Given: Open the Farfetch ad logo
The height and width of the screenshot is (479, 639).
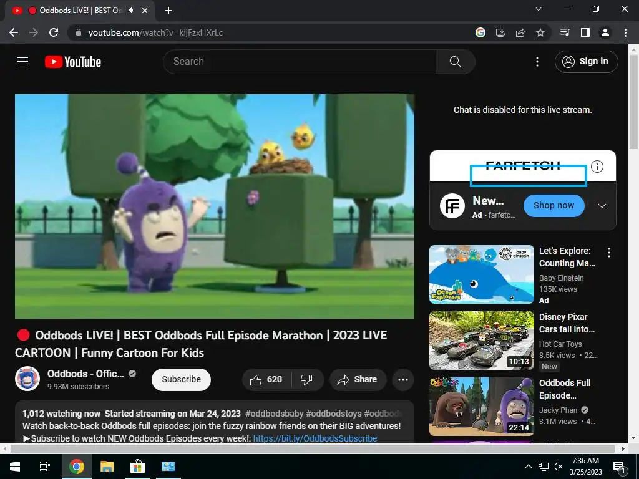Looking at the screenshot, I should pyautogui.click(x=452, y=206).
